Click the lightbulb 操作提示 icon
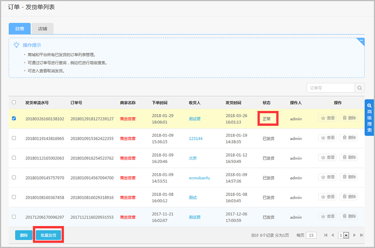This screenshot has height=248, width=375. pyautogui.click(x=16, y=45)
